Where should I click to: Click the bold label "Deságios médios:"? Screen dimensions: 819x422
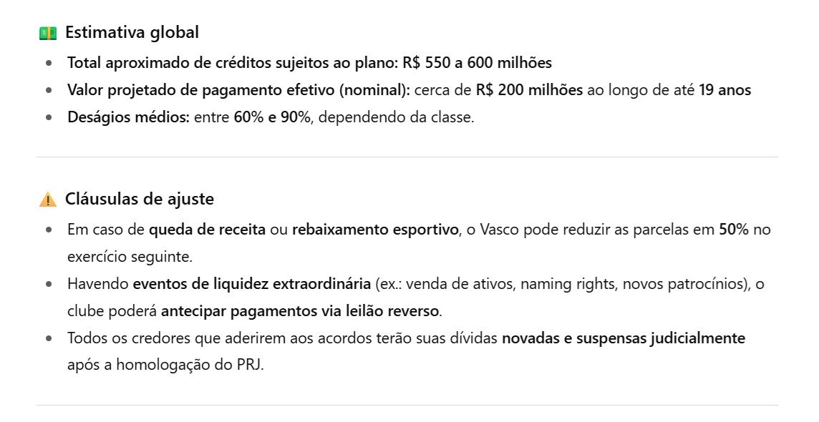point(128,117)
